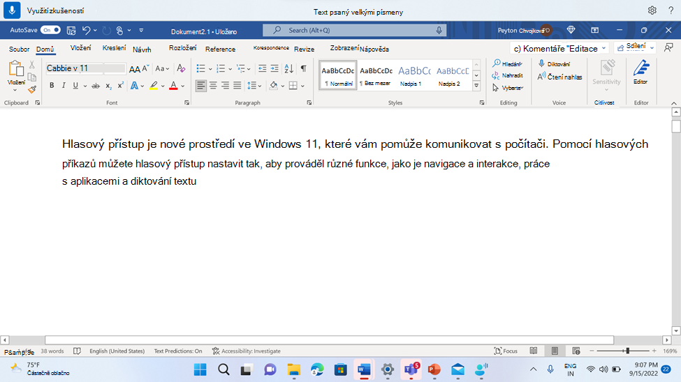Toggle Superscript formatting
Screen dimensions: 681x382
click(121, 86)
